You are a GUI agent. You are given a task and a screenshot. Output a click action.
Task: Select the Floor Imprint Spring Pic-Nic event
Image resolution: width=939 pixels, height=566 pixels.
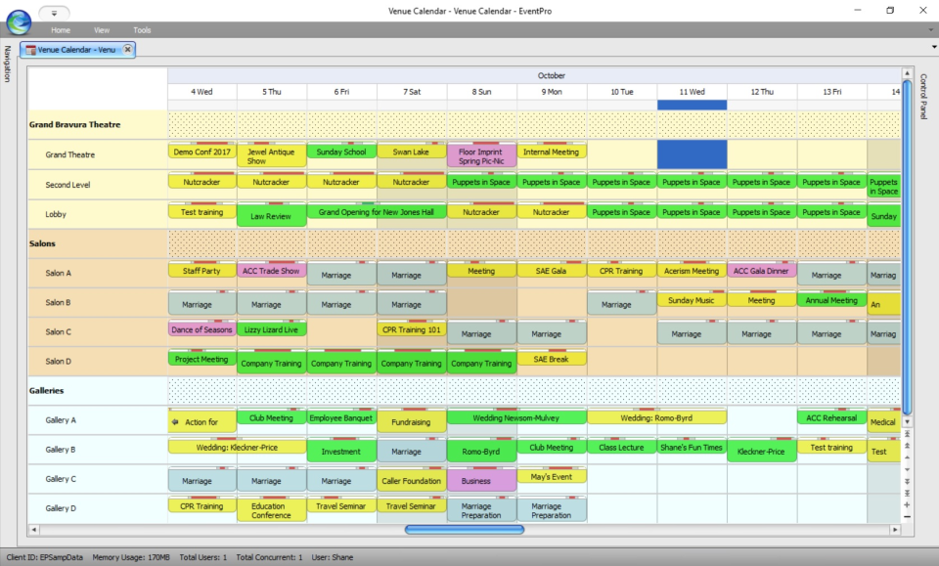pyautogui.click(x=481, y=155)
